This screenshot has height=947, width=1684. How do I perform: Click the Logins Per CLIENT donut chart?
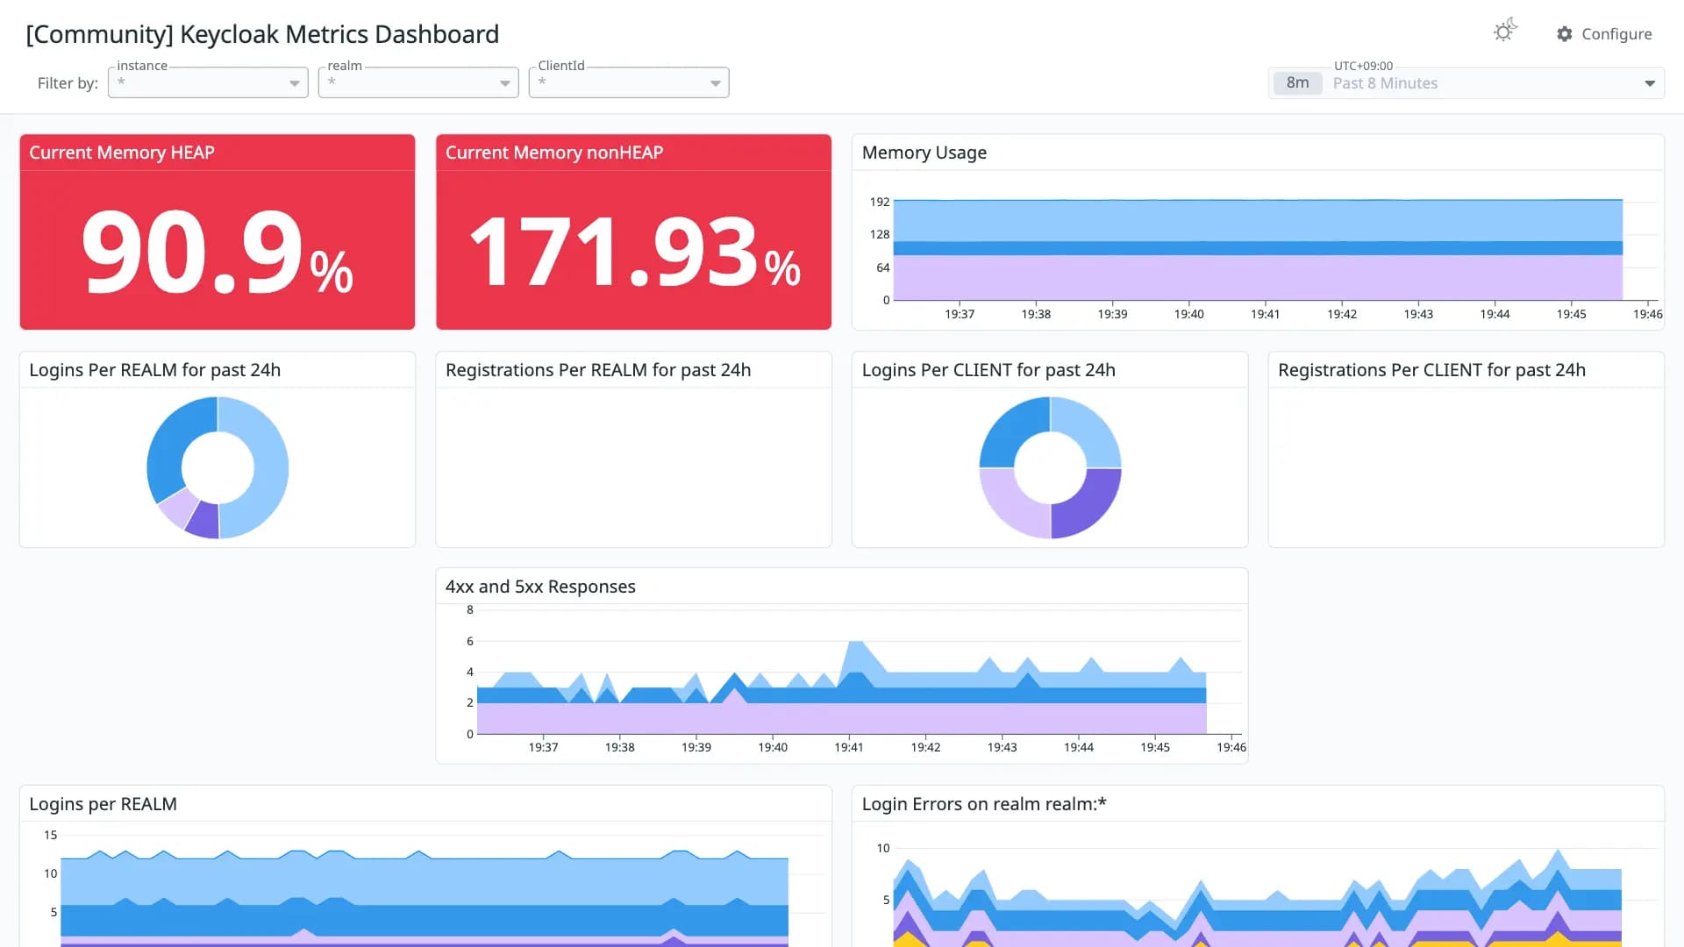(1050, 467)
